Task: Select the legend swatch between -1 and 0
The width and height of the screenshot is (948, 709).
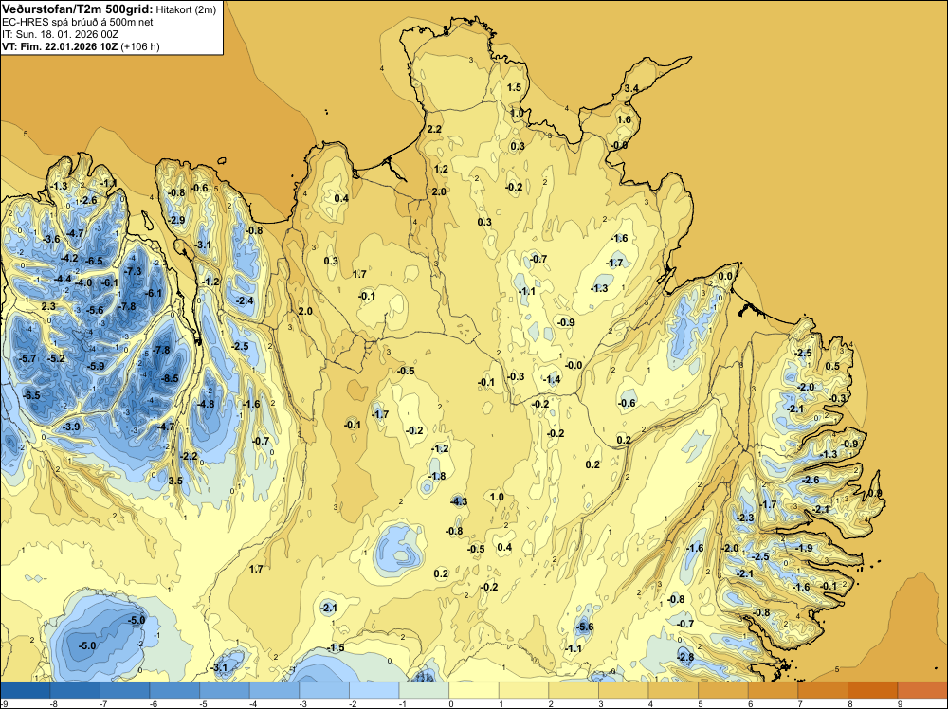Action: 424,690
